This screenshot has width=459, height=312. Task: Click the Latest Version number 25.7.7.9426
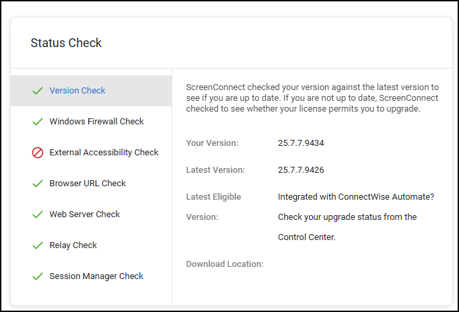(x=301, y=170)
